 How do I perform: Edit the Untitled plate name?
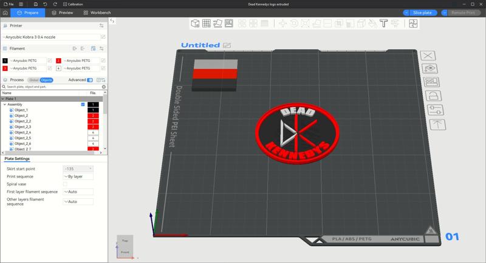(227, 45)
